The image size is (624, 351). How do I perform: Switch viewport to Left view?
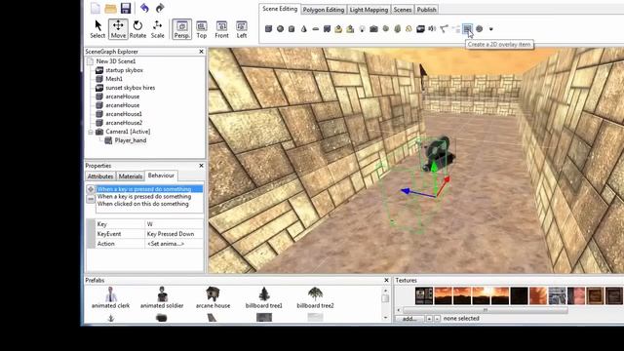(242, 29)
